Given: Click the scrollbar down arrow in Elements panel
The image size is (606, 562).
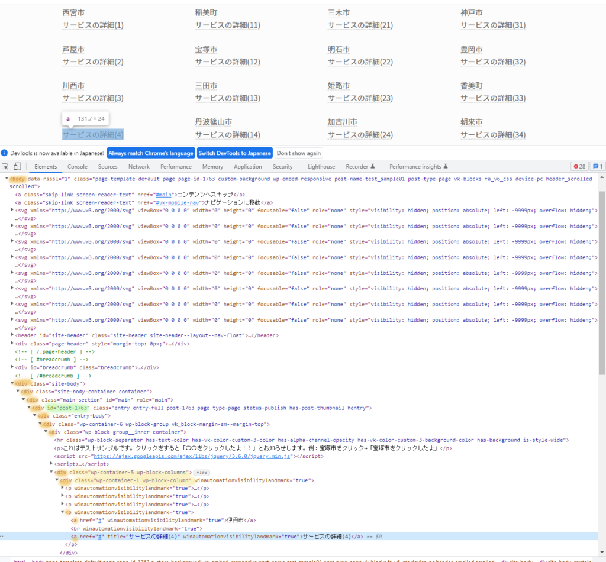Looking at the screenshot, I should (x=602, y=553).
